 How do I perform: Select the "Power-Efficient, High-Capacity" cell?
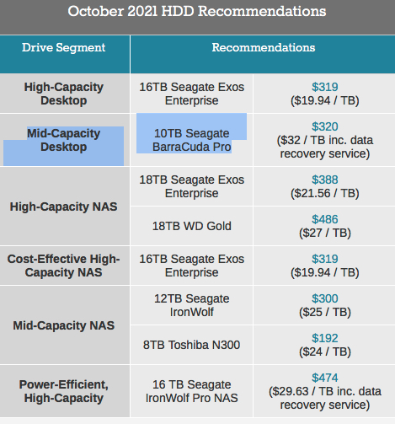64,391
